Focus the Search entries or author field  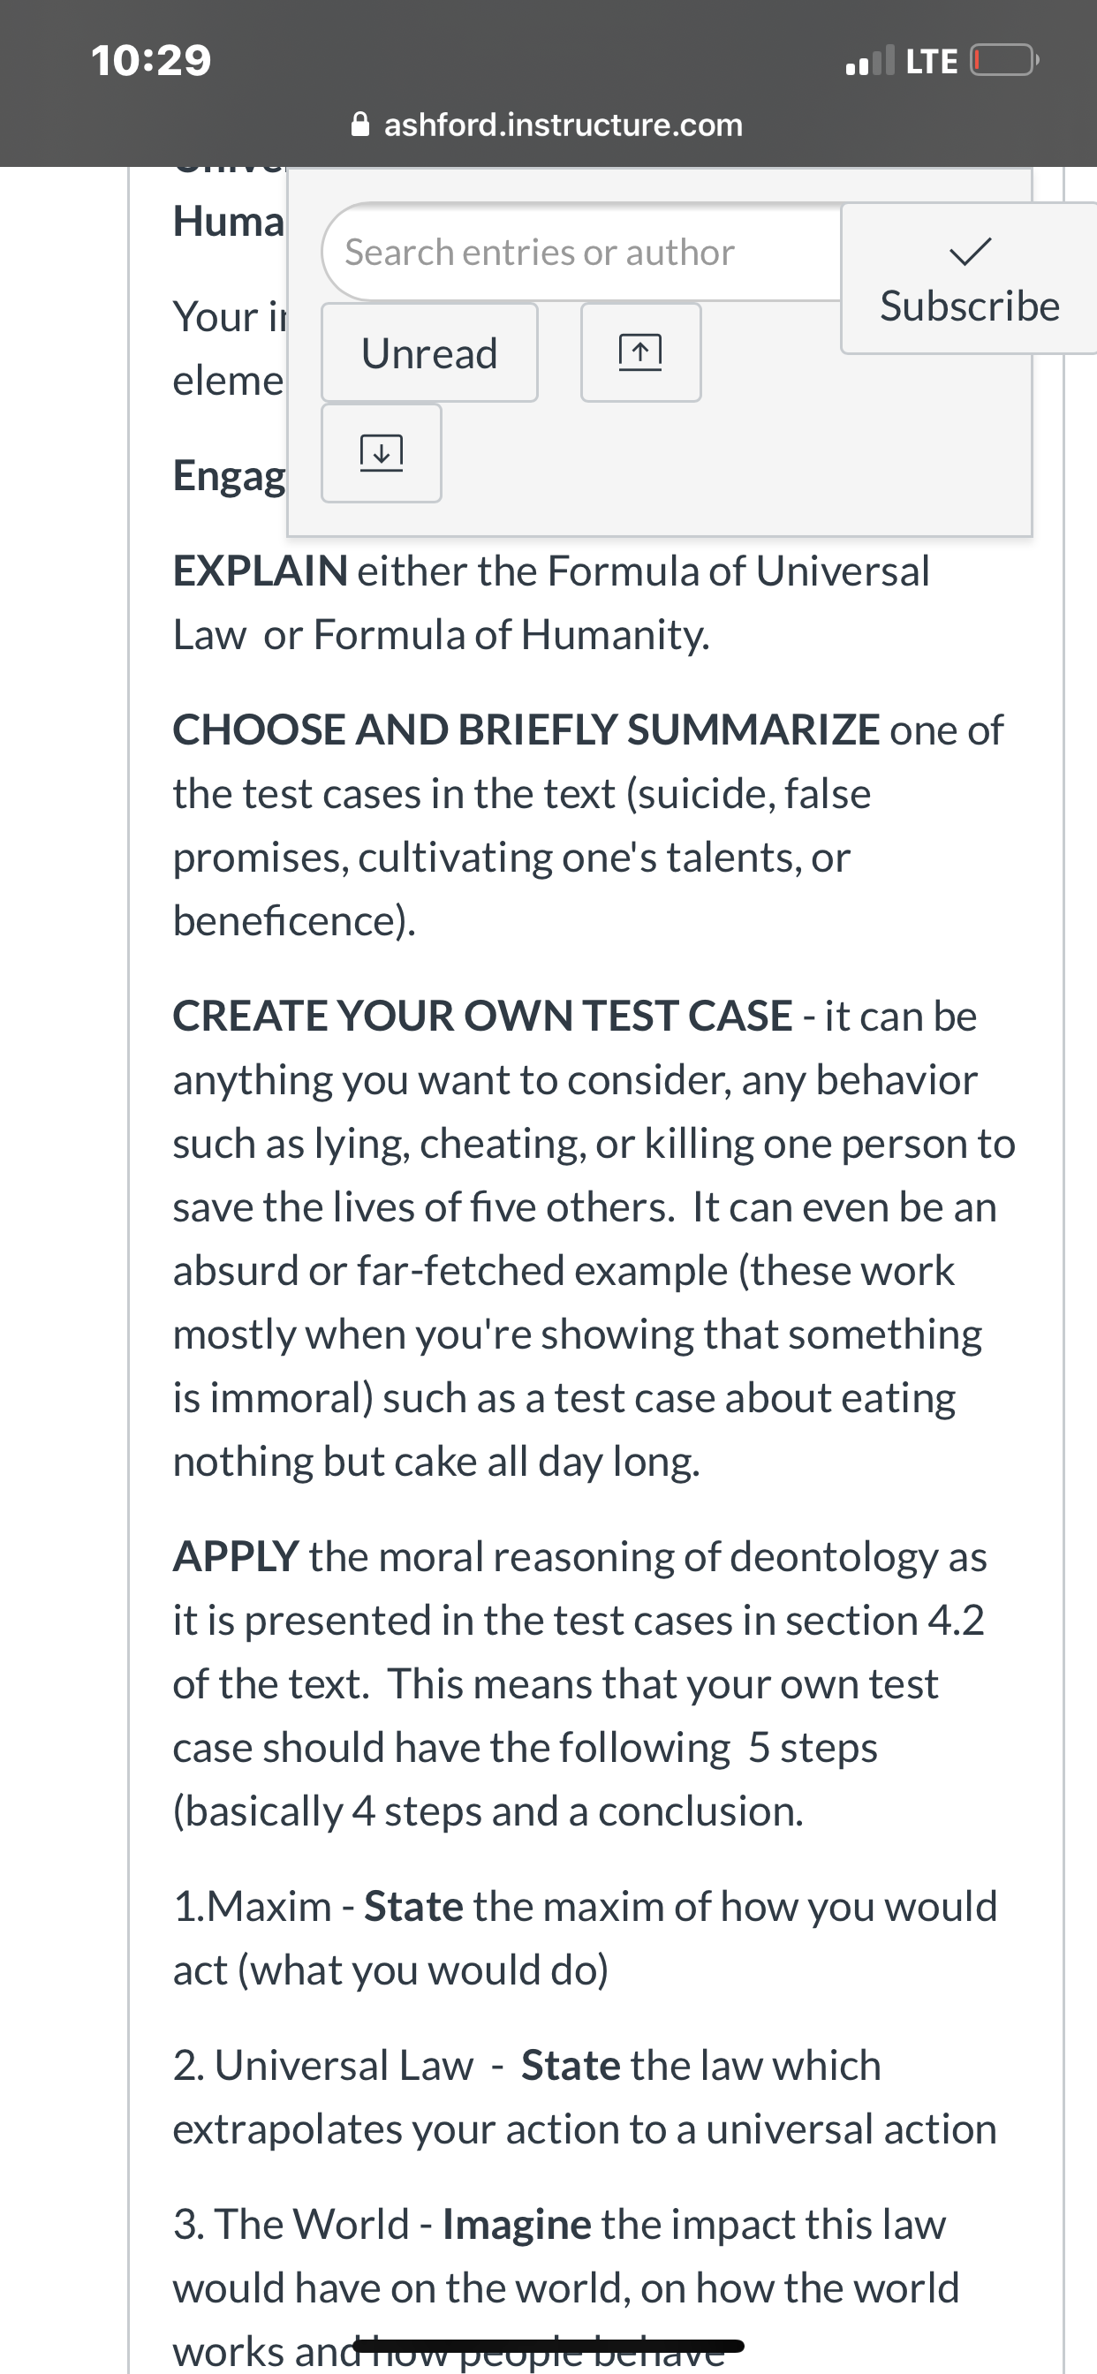[x=583, y=252]
